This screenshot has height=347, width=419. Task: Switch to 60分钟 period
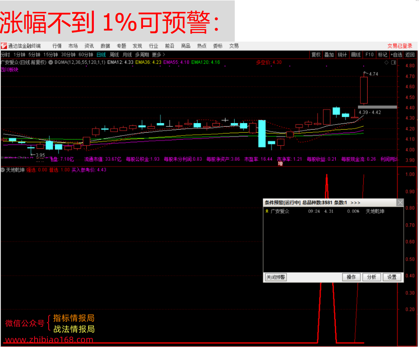(x=86, y=55)
